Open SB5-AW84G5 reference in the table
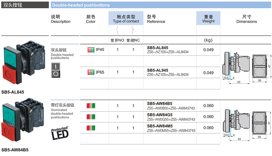The height and width of the screenshot is (156, 272). point(159,115)
